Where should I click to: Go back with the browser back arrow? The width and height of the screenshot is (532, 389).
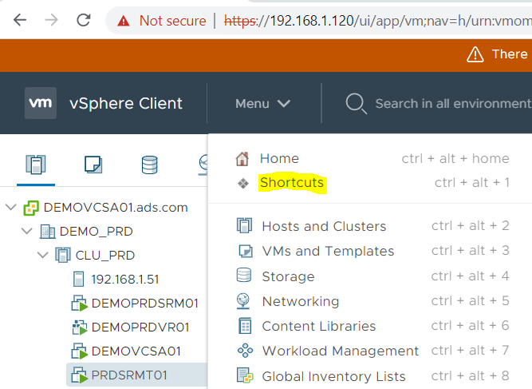point(20,21)
